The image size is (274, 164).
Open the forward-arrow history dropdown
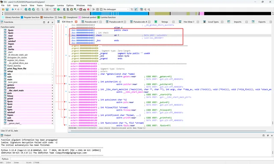[x=21, y=9]
